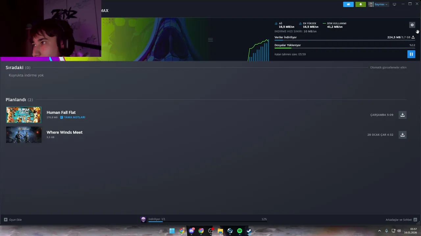This screenshot has width=421, height=236.
Task: Click ÇARŞAMBA 5:09 scheduled time
Action: click(x=382, y=115)
